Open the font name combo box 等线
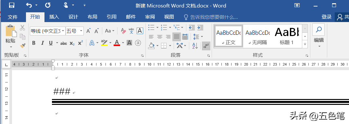This screenshot has width=349, height=124. [48, 31]
